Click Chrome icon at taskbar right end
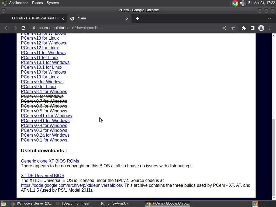 pyautogui.click(x=255, y=204)
